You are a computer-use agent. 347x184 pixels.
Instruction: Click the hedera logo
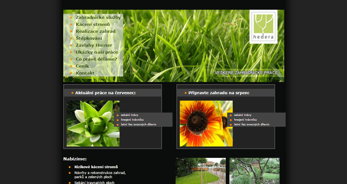pyautogui.click(x=263, y=27)
